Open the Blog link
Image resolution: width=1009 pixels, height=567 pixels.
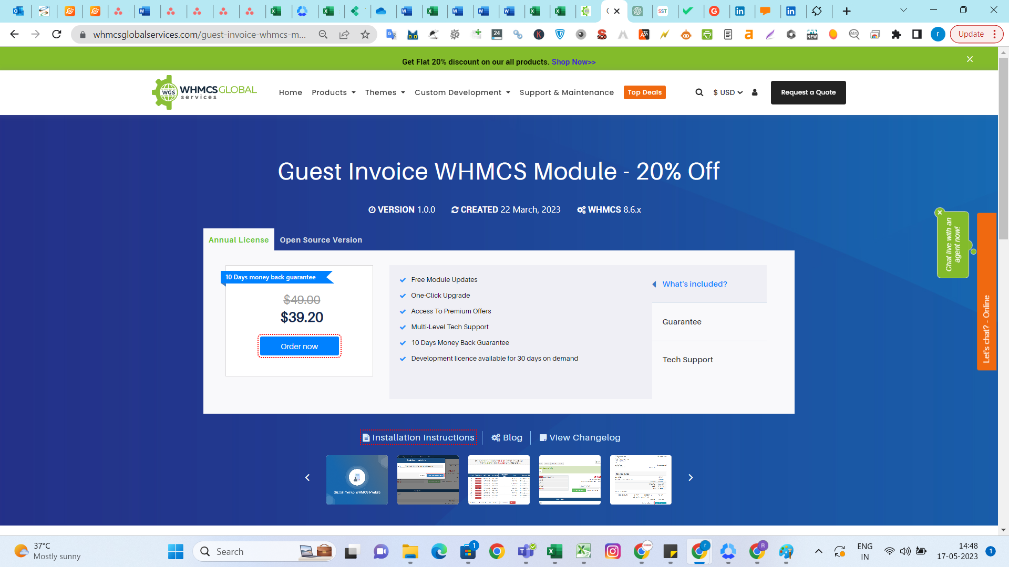point(507,437)
